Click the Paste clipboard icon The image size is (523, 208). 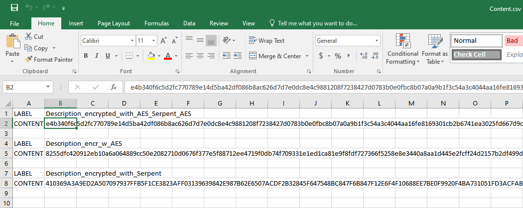tap(12, 41)
